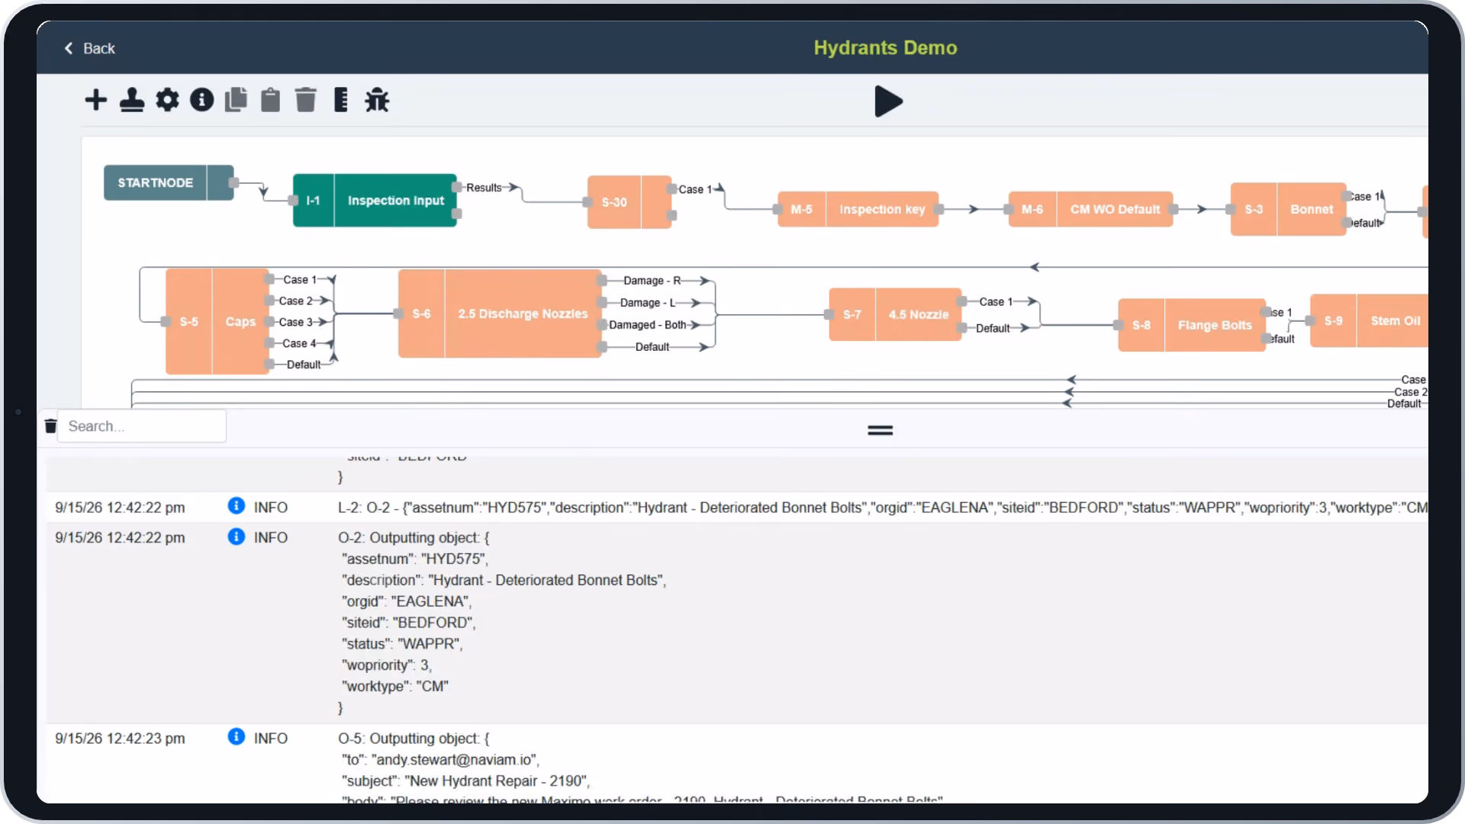Image resolution: width=1465 pixels, height=824 pixels.
Task: Grab the log panel divider handle
Action: click(x=880, y=431)
